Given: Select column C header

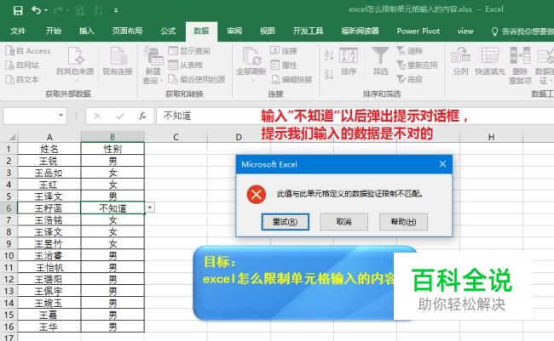Looking at the screenshot, I should tap(176, 137).
